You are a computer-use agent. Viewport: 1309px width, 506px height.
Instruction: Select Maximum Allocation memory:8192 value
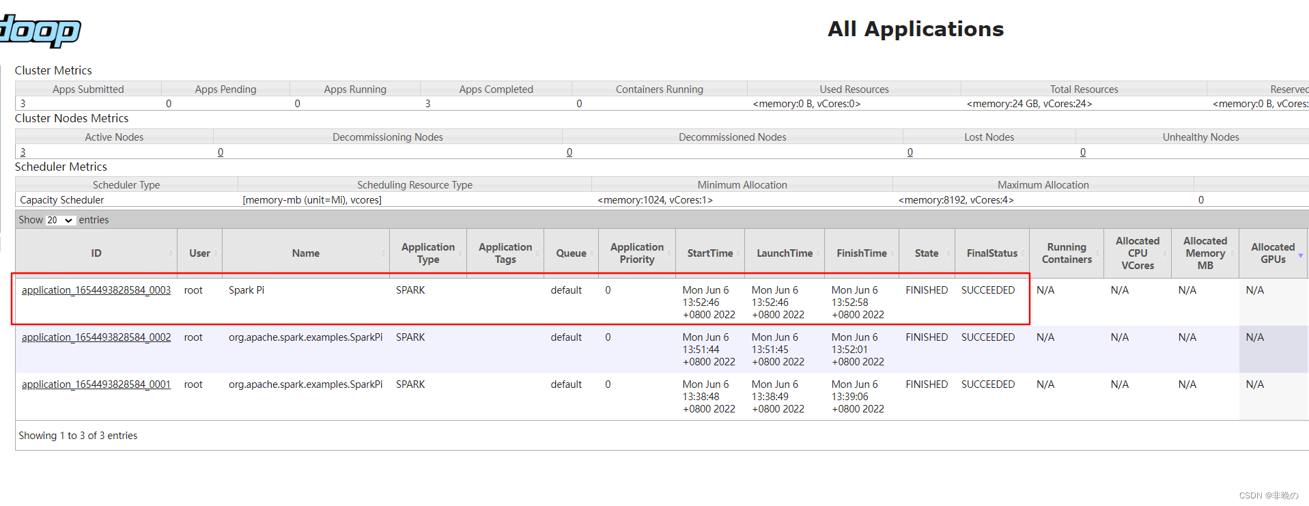click(956, 200)
